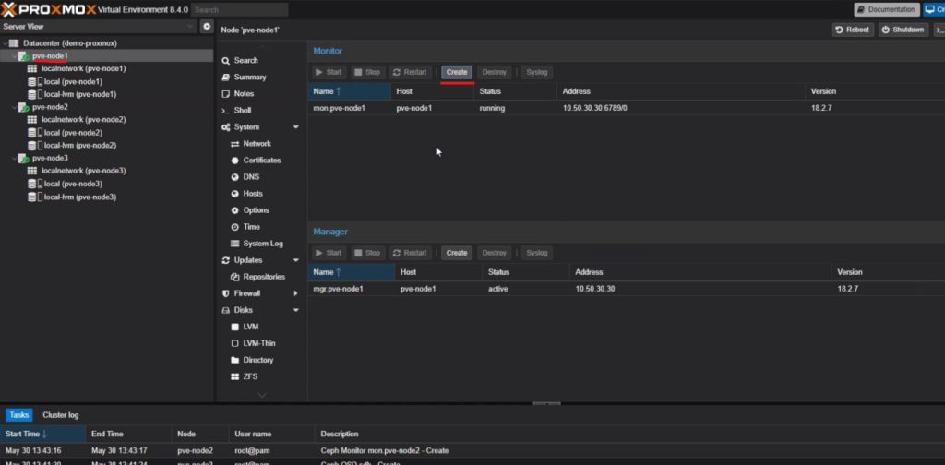Open ZFS page
945x465 pixels.
[x=251, y=376]
